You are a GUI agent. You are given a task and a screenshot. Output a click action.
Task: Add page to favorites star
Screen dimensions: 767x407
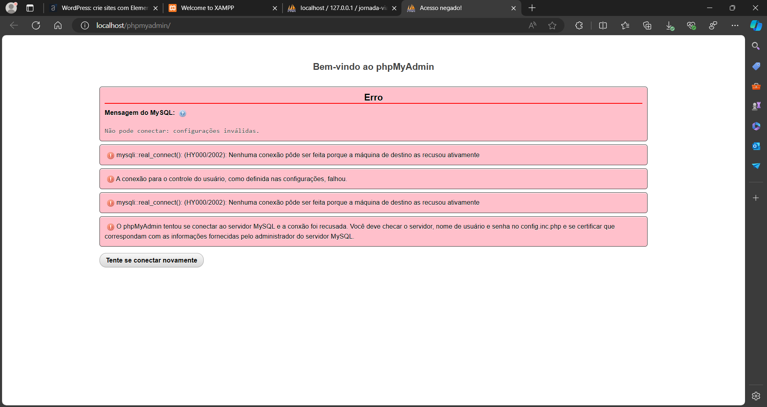552,26
